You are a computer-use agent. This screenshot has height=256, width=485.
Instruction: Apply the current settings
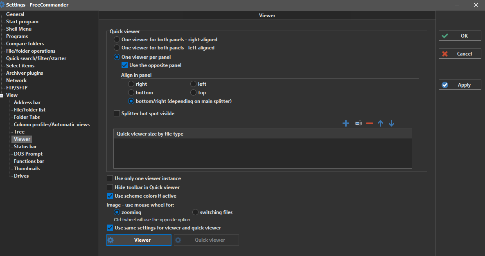tap(460, 85)
